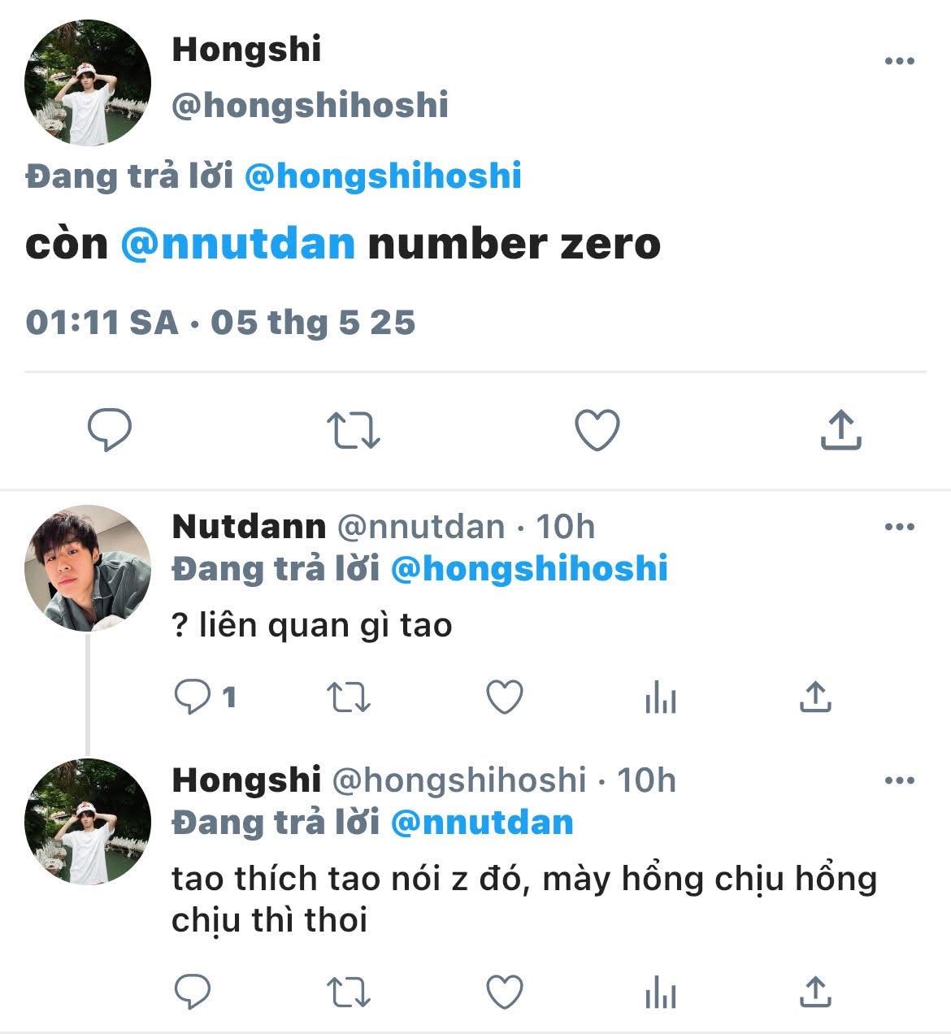Like Hongshi's last reply tweet
The height and width of the screenshot is (1034, 951).
[504, 992]
